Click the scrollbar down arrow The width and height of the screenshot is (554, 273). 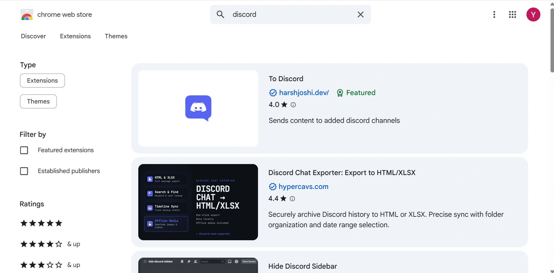(x=552, y=271)
